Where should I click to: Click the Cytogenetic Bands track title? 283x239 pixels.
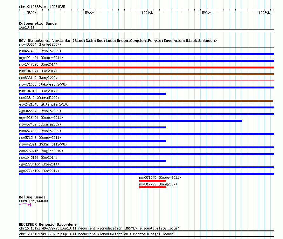(x=38, y=23)
